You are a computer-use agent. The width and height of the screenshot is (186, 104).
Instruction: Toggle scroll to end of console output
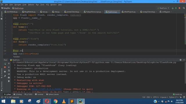(x=9, y=74)
